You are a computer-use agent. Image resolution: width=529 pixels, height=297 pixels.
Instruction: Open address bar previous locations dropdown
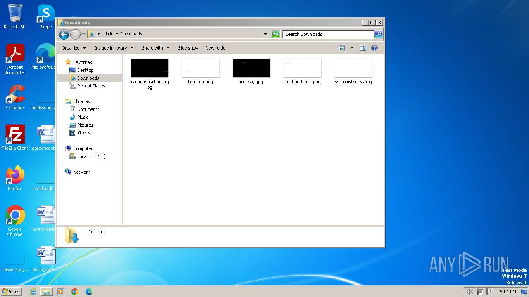click(x=265, y=34)
